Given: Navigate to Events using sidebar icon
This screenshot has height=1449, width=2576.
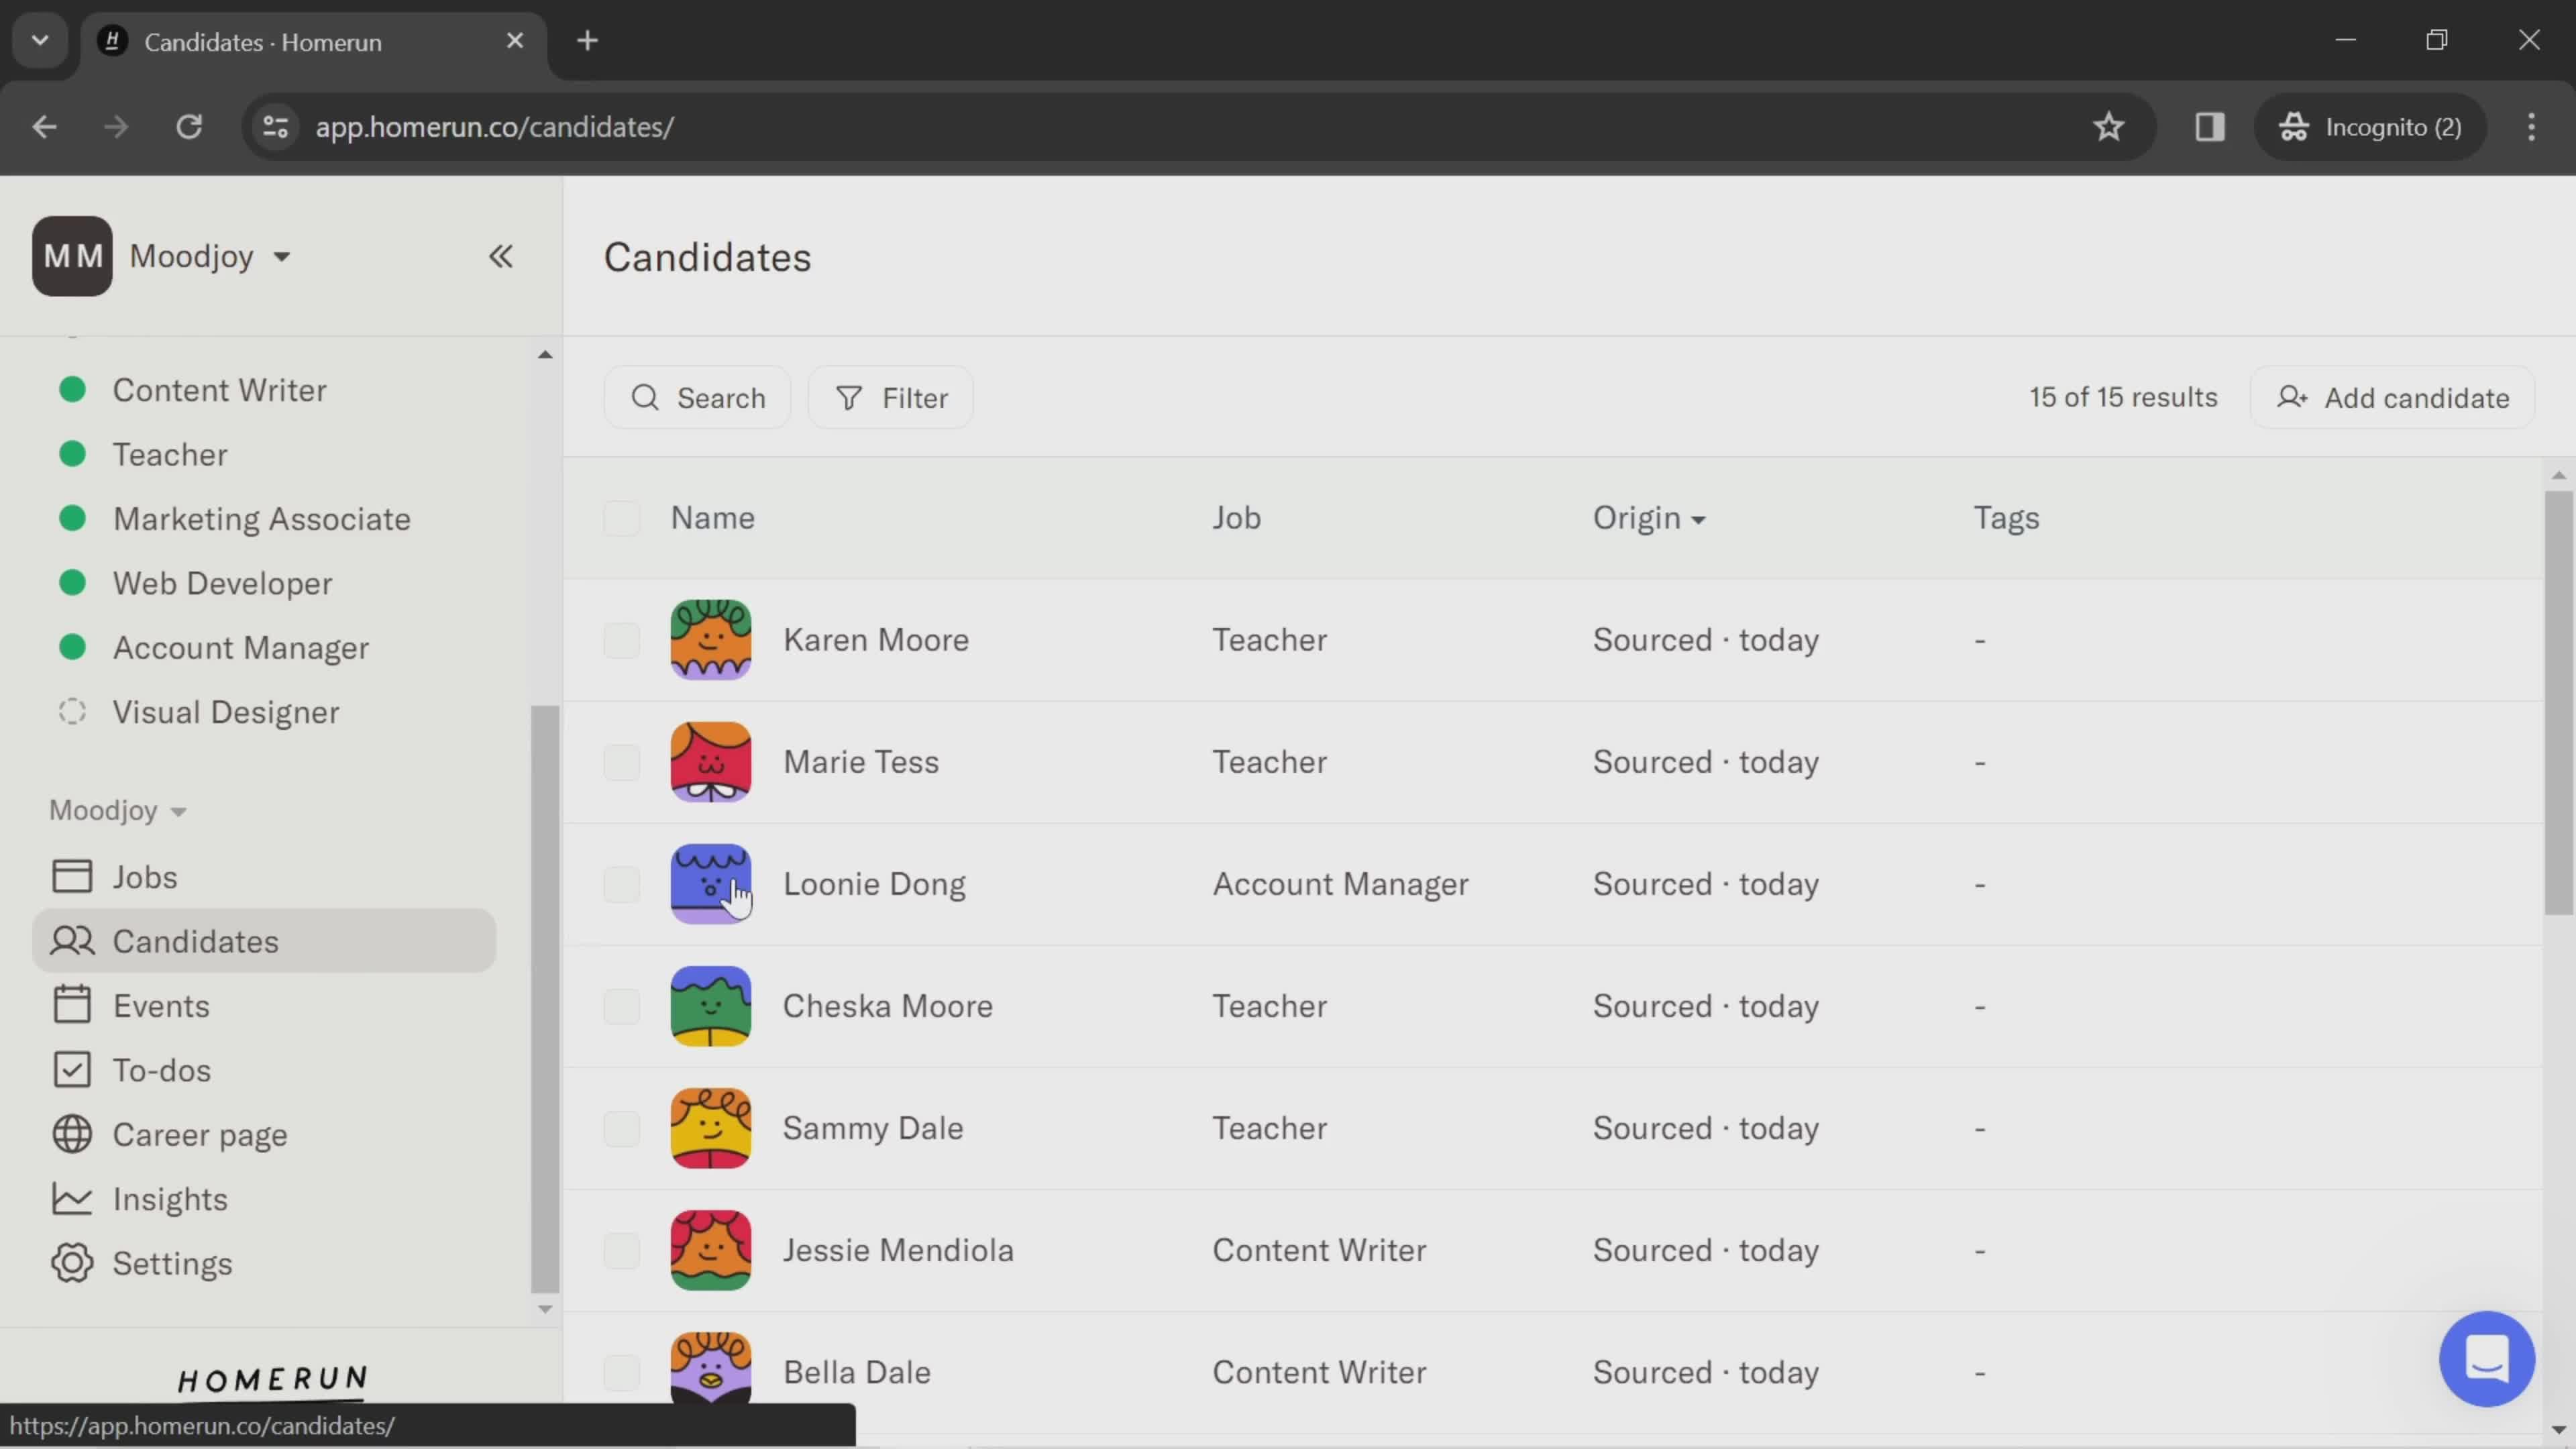Looking at the screenshot, I should click(70, 1005).
